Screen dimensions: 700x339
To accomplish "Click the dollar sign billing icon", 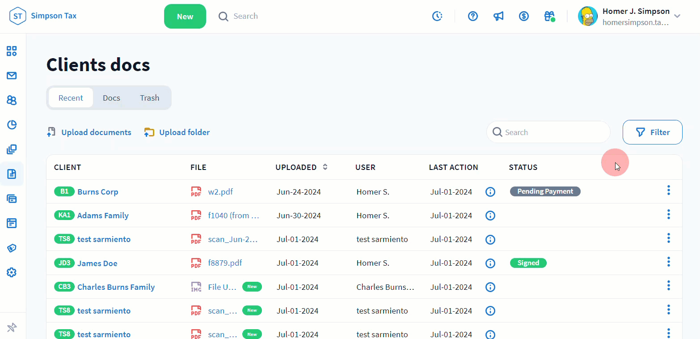I will pos(524,16).
